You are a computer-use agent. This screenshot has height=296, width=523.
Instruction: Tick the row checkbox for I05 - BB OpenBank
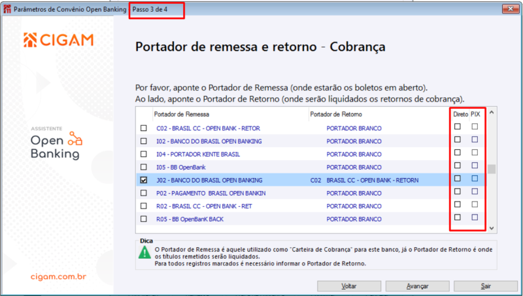143,167
